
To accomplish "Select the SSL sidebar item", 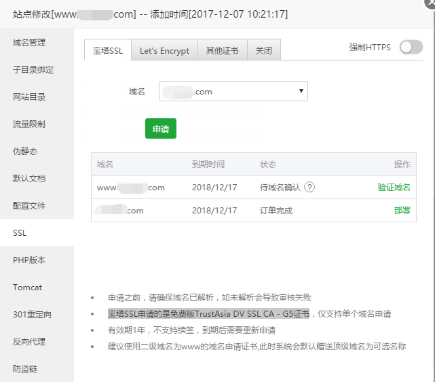I will (37, 233).
